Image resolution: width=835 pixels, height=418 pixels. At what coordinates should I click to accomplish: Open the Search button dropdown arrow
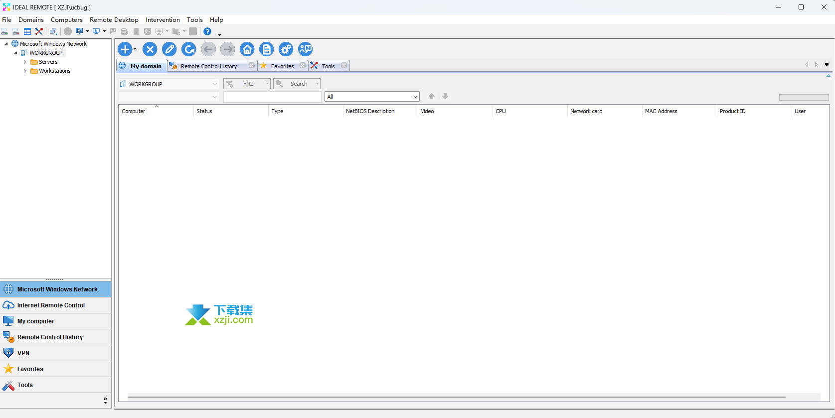pos(317,84)
